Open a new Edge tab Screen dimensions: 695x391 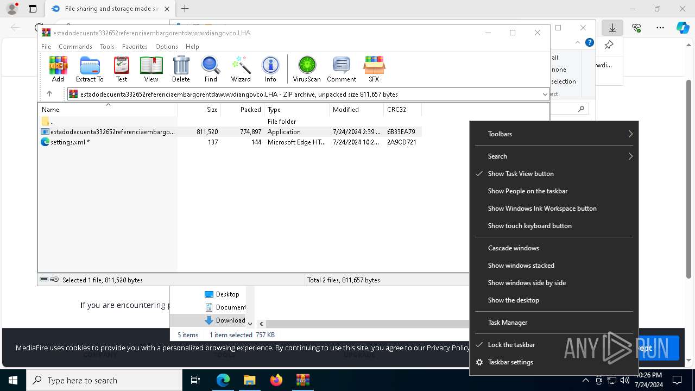coord(185,9)
